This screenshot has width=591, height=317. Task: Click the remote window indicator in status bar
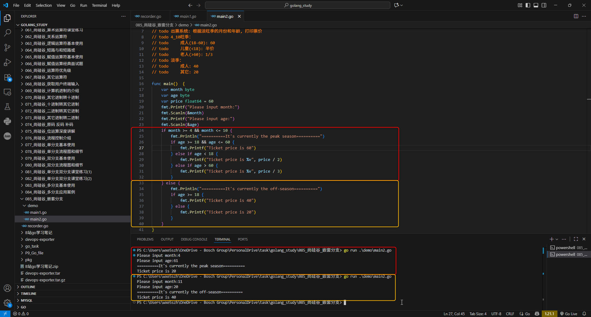5,314
